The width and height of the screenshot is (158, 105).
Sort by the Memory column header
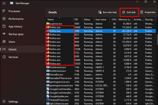(125, 19)
